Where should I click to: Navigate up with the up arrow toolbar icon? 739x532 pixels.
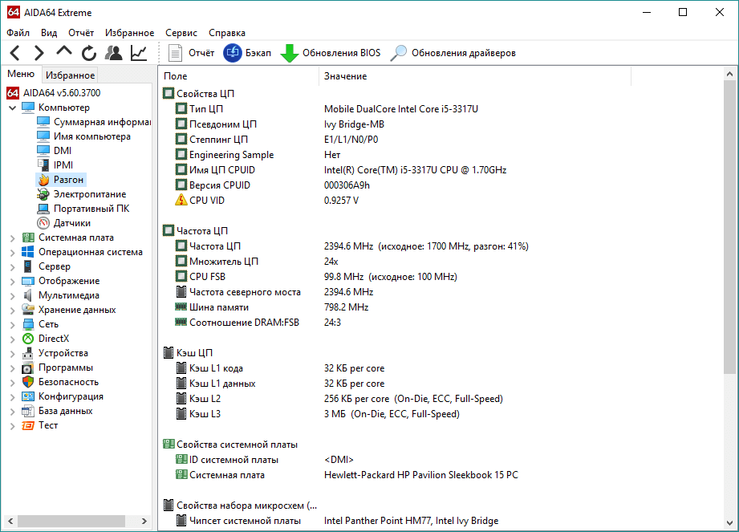coord(64,51)
